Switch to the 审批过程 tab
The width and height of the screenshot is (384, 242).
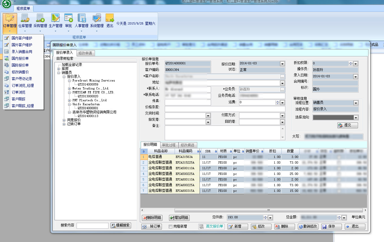(x=169, y=145)
